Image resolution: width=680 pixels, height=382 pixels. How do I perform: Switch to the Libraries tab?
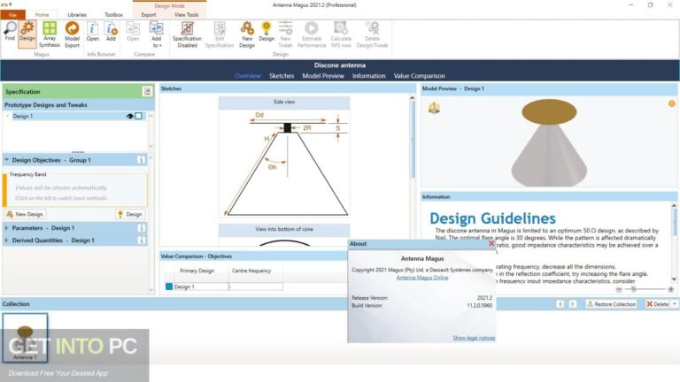pyautogui.click(x=77, y=15)
